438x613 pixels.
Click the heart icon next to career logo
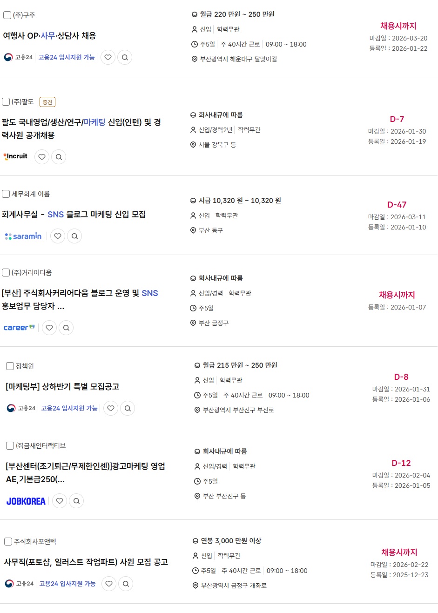(x=49, y=328)
